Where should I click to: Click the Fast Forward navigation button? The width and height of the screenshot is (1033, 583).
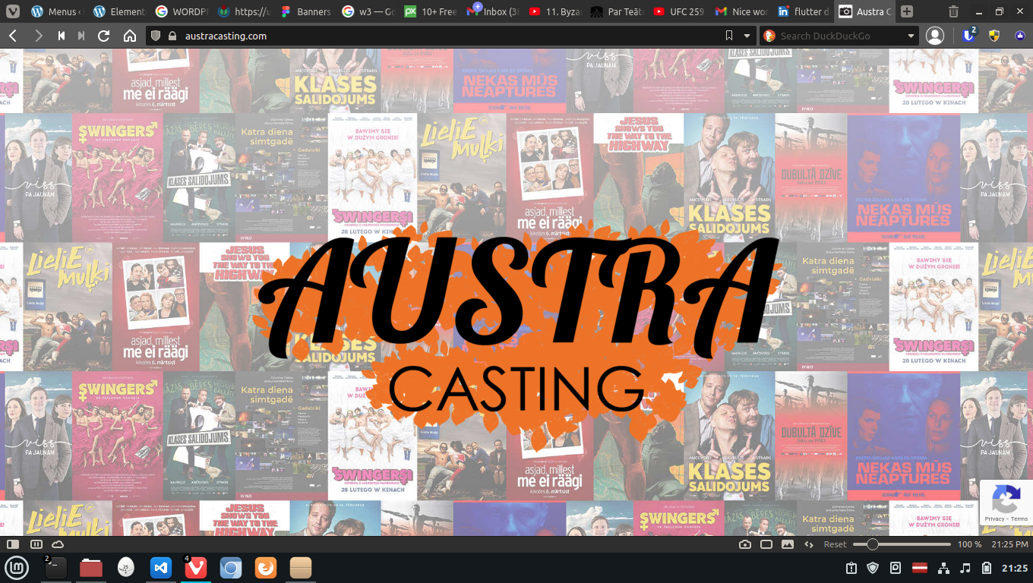click(x=81, y=36)
